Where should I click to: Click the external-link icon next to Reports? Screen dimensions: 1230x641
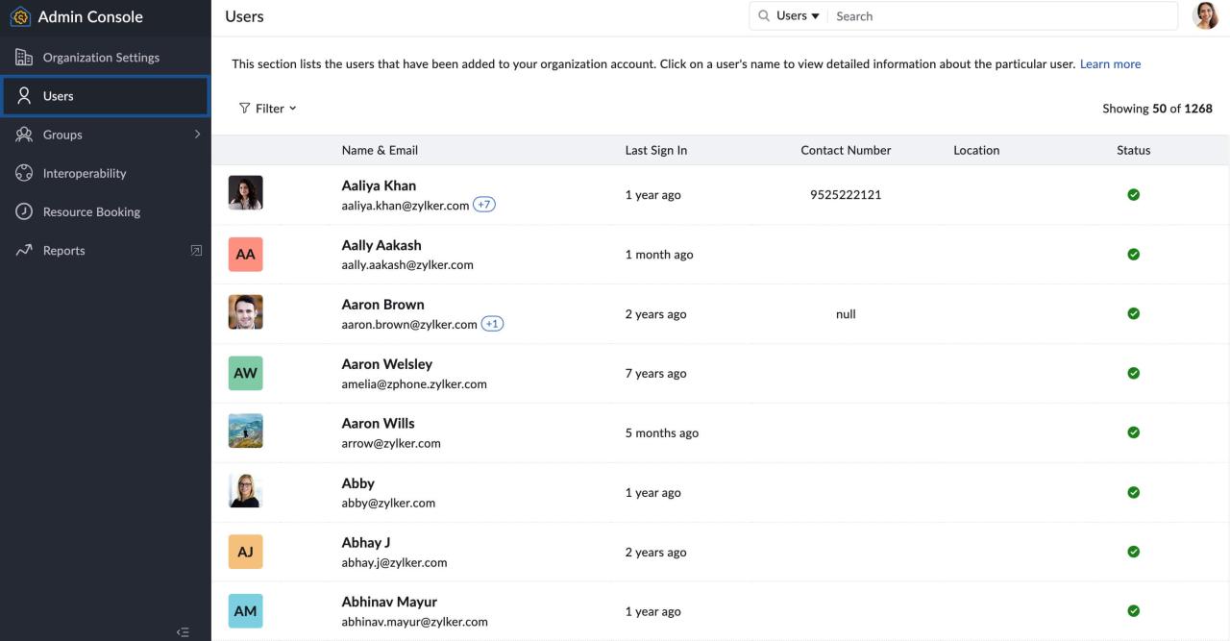click(x=196, y=249)
